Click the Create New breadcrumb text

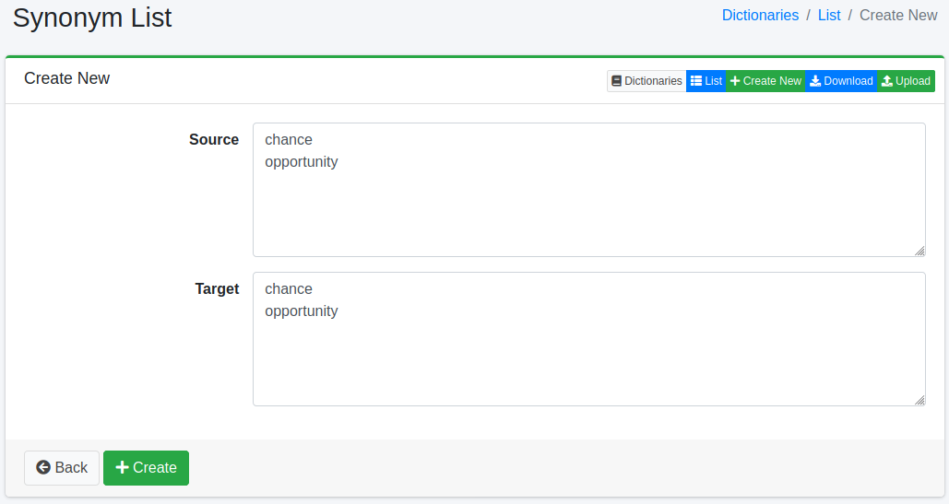[898, 16]
